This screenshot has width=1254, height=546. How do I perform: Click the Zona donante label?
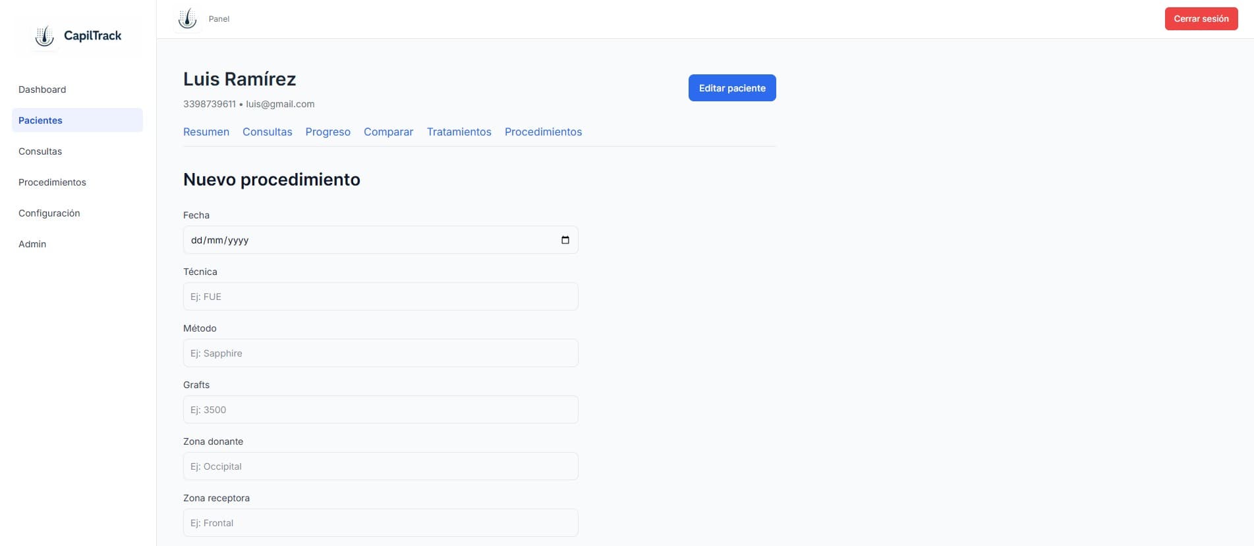click(213, 441)
